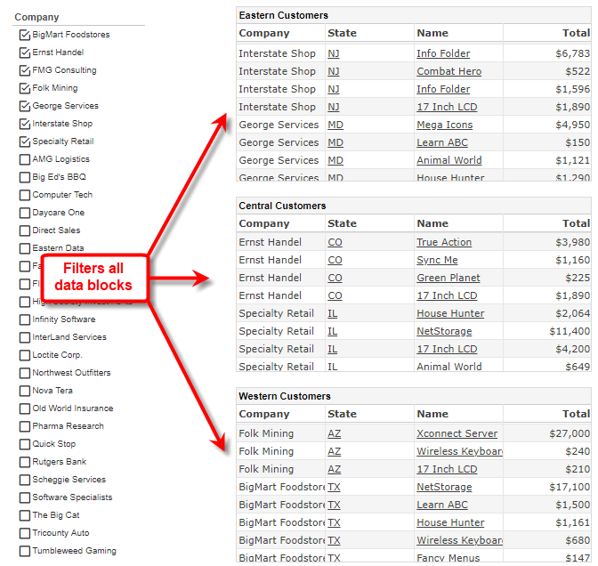Open the Xconnect Server link
Viewport: 598px width, 566px height.
click(457, 433)
